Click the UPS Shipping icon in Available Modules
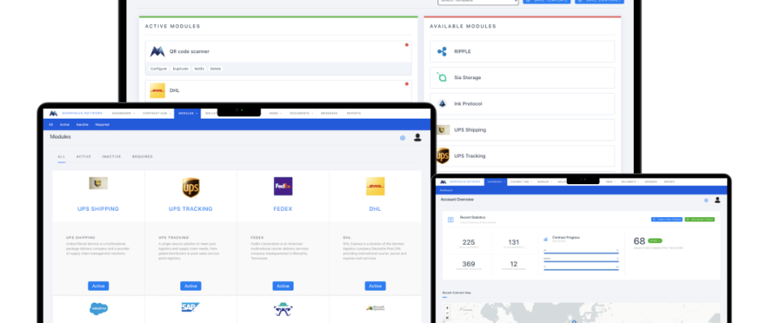This screenshot has height=323, width=760. (443, 130)
